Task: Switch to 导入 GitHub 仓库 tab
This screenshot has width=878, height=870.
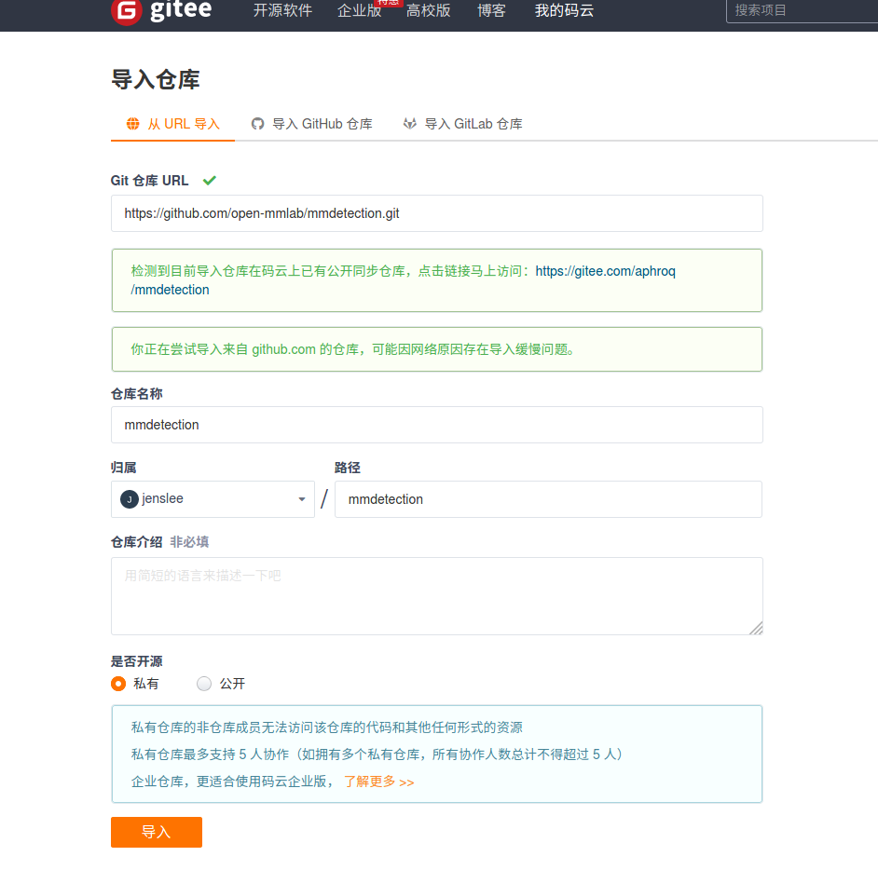Action: click(312, 124)
